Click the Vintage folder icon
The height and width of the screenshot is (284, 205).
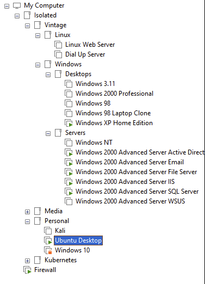38,25
